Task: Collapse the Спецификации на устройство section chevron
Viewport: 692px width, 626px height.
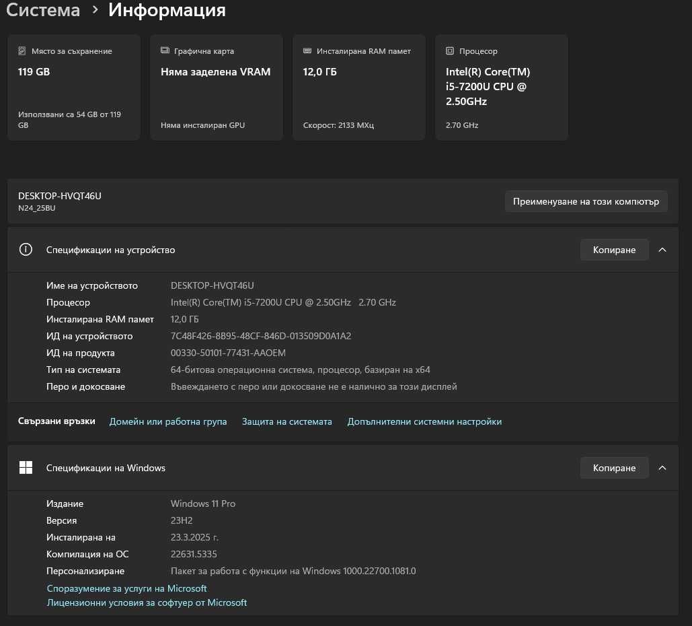Action: tap(662, 250)
